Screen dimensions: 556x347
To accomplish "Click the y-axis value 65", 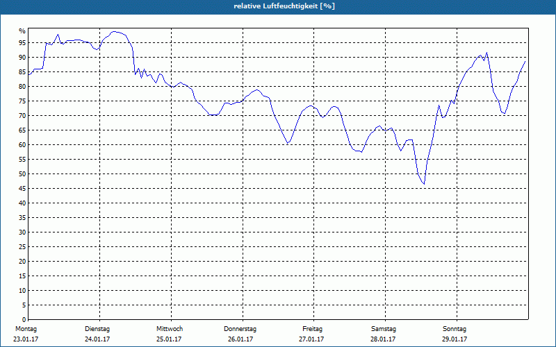I will pos(22,130).
